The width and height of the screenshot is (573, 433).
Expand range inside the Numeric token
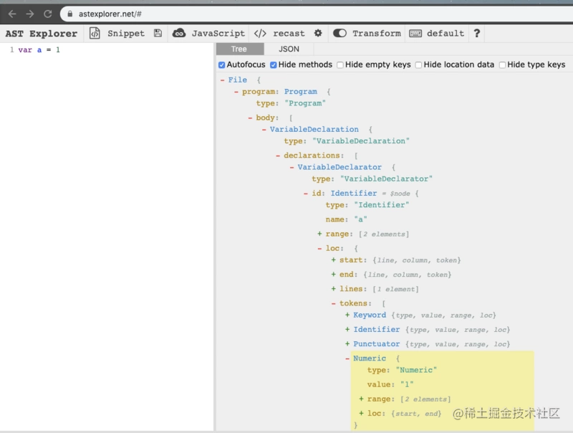[x=361, y=399]
